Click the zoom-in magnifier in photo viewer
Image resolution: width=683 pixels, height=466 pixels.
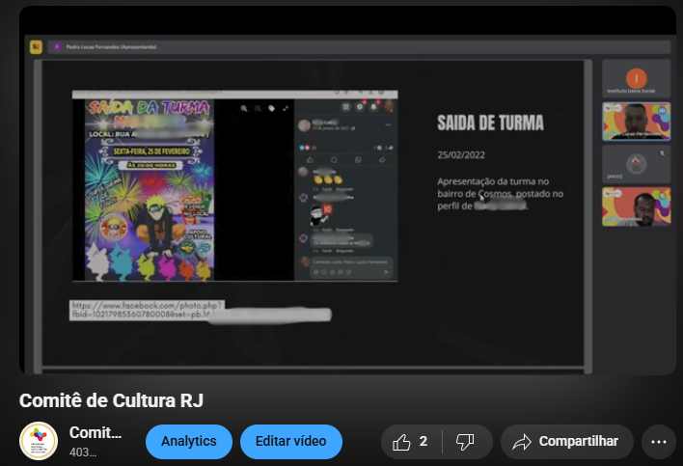pos(245,109)
